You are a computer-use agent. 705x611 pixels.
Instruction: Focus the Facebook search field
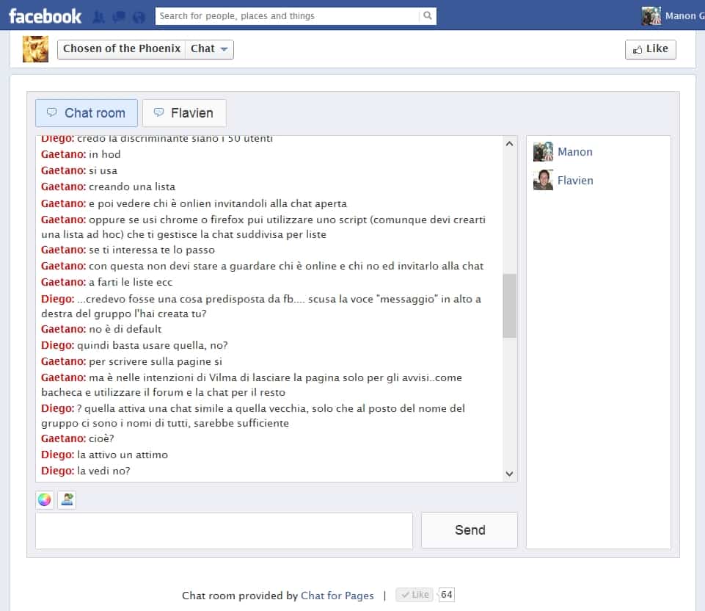(x=287, y=15)
